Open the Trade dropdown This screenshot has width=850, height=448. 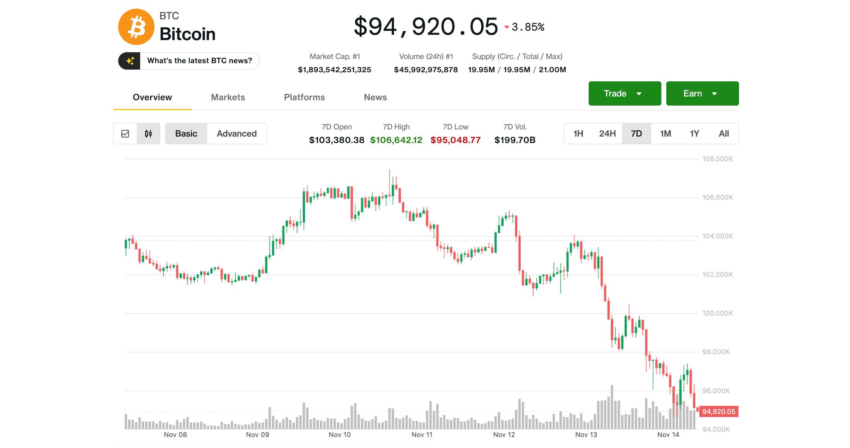(624, 93)
